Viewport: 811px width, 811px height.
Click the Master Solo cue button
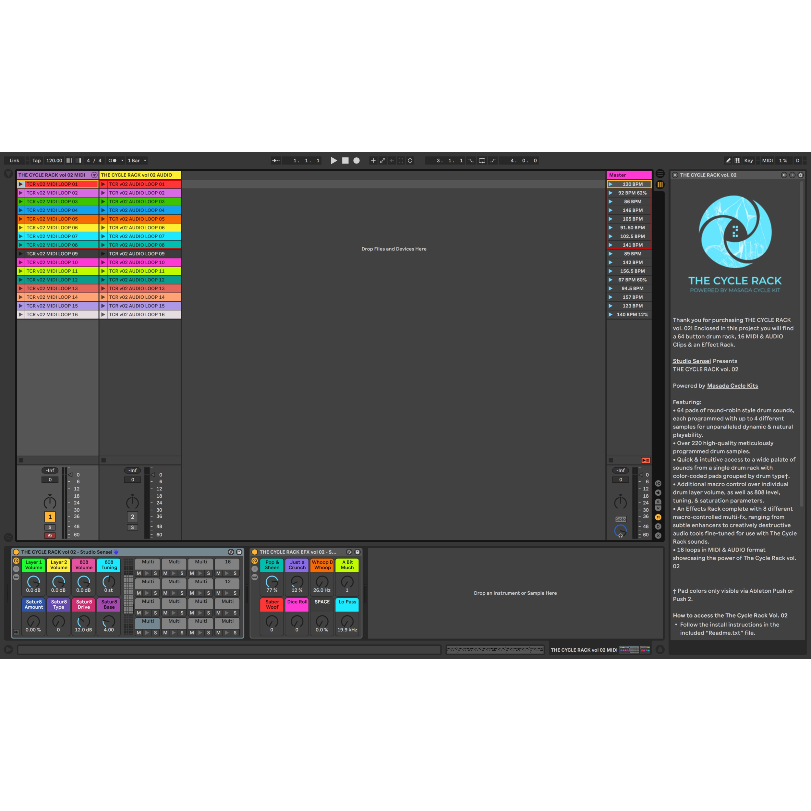coord(621,519)
